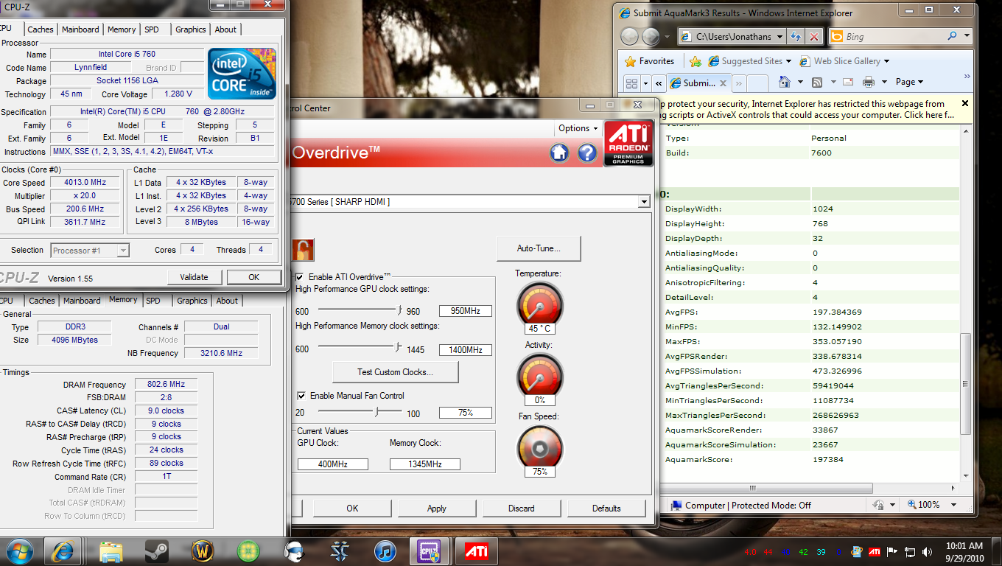Expand Processor #1 selection dropdown in CPU-Z

(123, 251)
